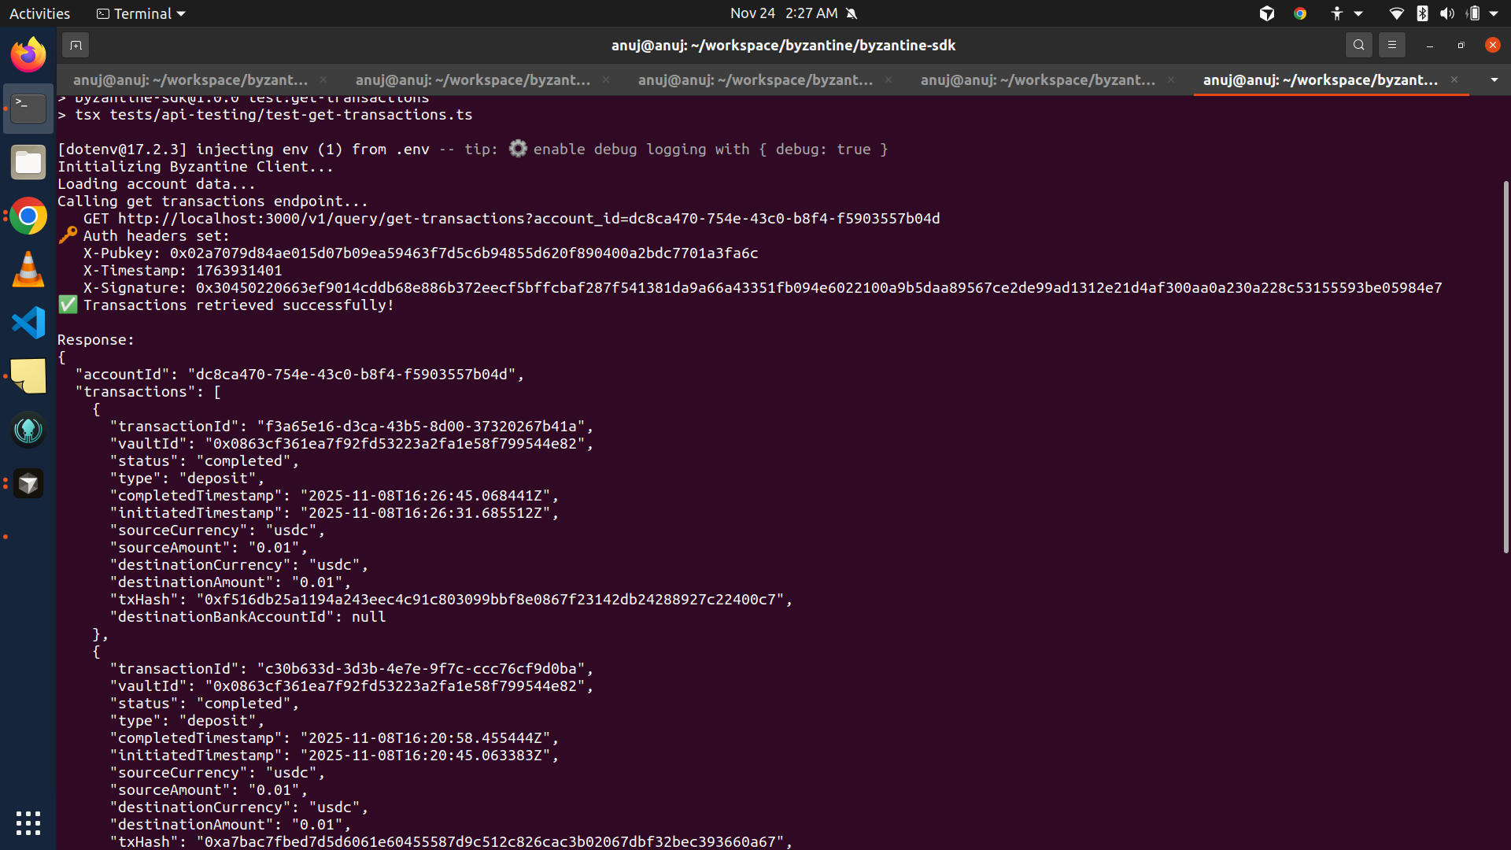Open the terminal search
This screenshot has width=1511, height=850.
tap(1358, 46)
